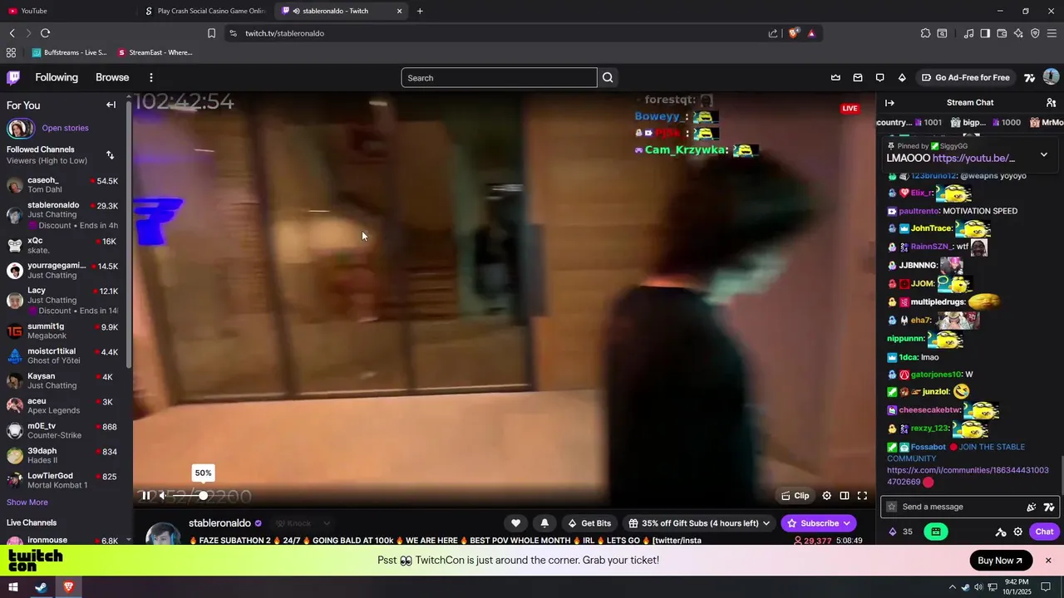Open the StreamEast bookmark
Screen dimensions: 1064x598
click(x=155, y=52)
